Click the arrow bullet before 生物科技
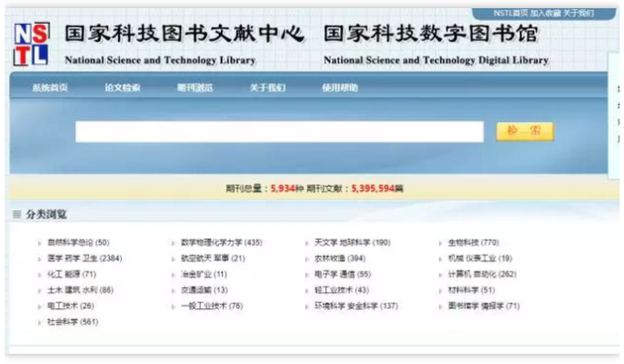This screenshot has height=364, width=624. [440, 243]
